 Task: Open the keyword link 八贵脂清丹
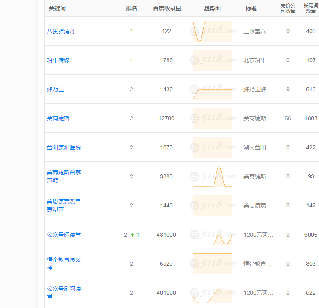[61, 31]
